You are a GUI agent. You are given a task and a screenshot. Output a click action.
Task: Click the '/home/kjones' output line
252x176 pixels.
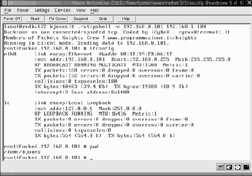pyautogui.click(x=22, y=152)
